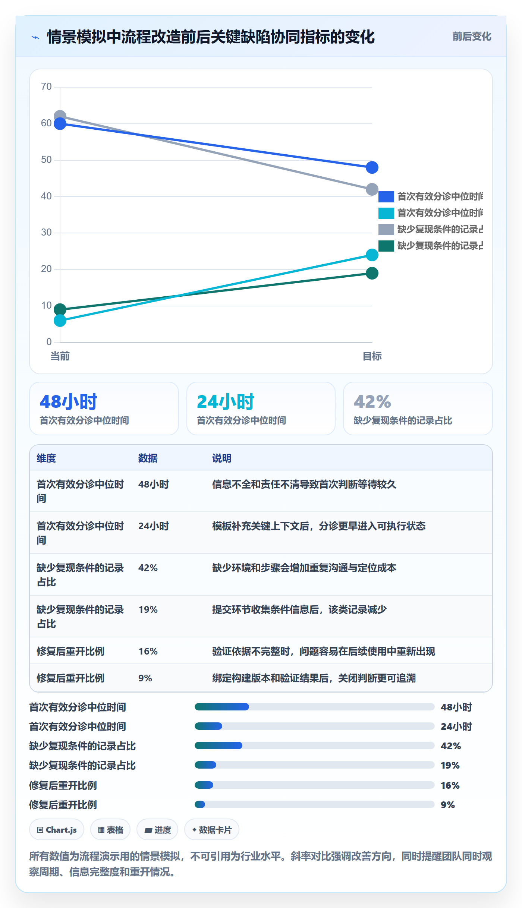Click the chart title 情景模拟中流程改造前后关键缺陷协同指标的变化
The width and height of the screenshot is (522, 908).
pyautogui.click(x=211, y=37)
